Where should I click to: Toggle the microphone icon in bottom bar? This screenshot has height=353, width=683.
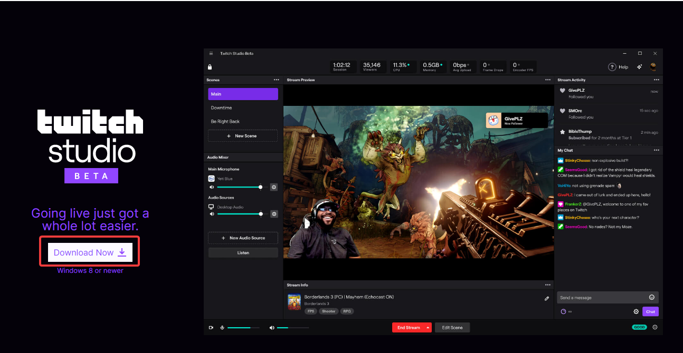tap(222, 328)
